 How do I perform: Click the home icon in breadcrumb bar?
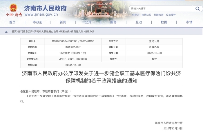pyautogui.click(x=6, y=32)
